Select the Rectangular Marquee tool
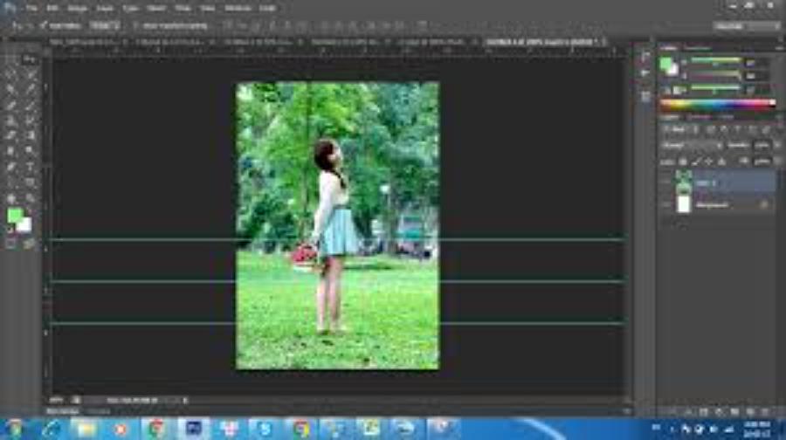The height and width of the screenshot is (440, 786). click(x=31, y=59)
